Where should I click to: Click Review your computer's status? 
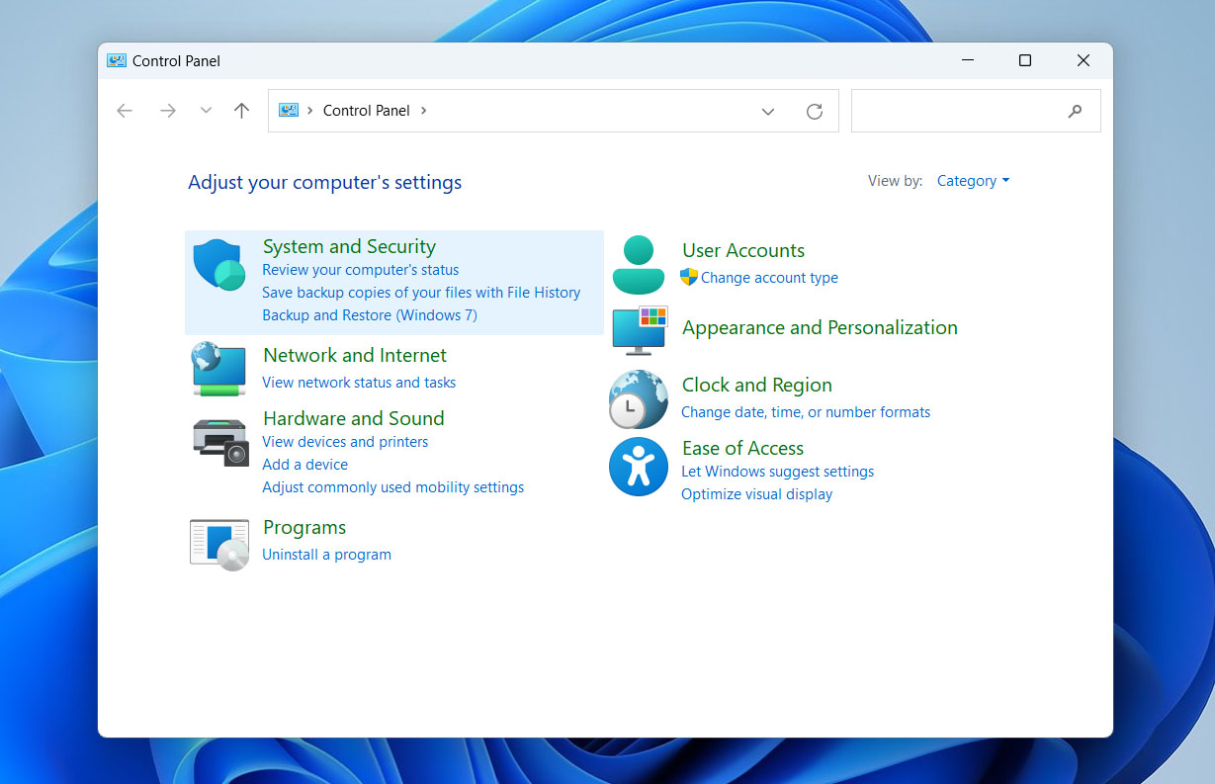pyautogui.click(x=361, y=270)
